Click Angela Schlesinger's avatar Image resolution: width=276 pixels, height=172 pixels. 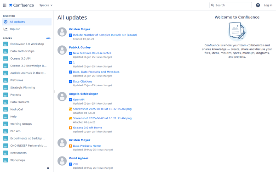pos(62,96)
